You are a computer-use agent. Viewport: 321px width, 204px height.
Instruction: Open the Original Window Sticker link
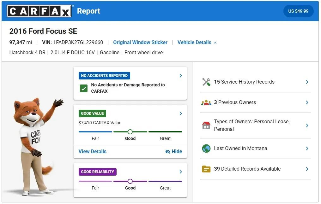click(x=140, y=43)
